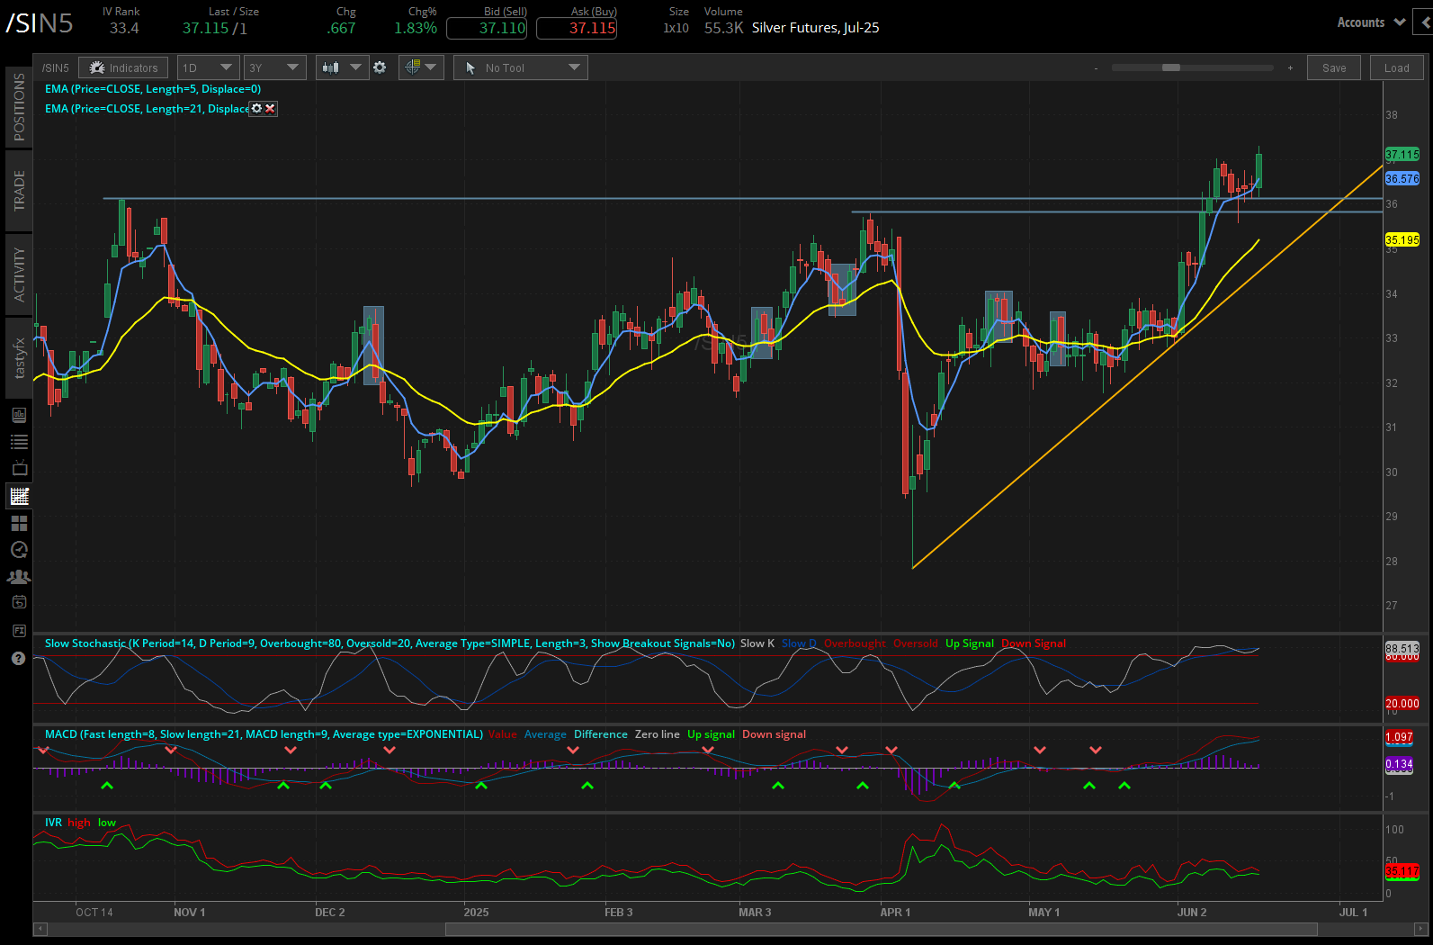This screenshot has width=1433, height=945.
Task: Open the Indicators settings button
Action: [x=123, y=67]
